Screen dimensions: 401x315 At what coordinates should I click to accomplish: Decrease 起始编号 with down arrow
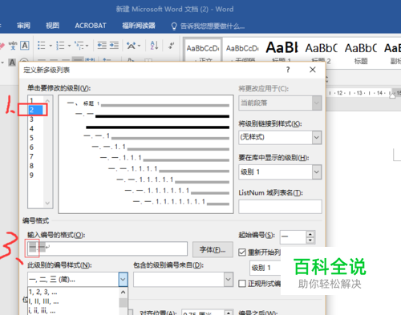pos(310,240)
